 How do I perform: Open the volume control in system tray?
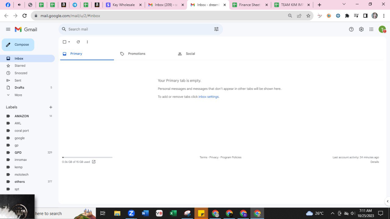(x=353, y=213)
